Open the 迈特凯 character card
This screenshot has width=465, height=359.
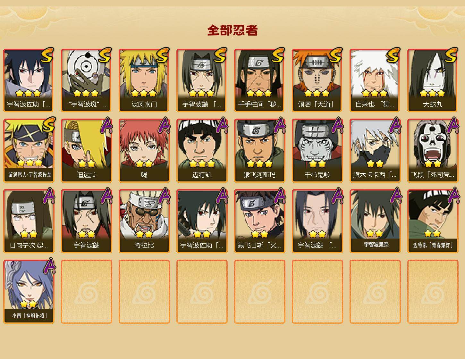click(202, 151)
